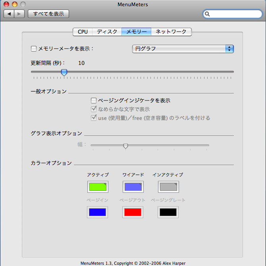This screenshot has width=266, height=266.
Task: Open the green アクティブ color well
Action: [x=98, y=187]
